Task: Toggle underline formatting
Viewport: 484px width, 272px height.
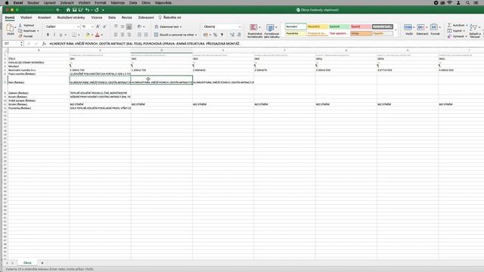Action: click(60, 35)
